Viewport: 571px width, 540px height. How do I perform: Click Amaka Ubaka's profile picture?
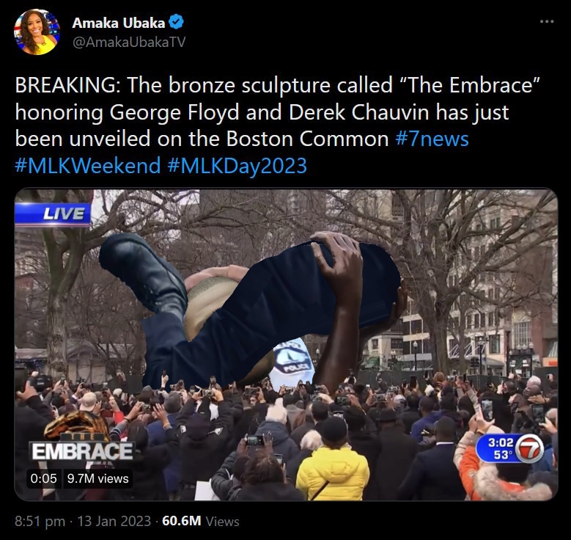pos(37,32)
